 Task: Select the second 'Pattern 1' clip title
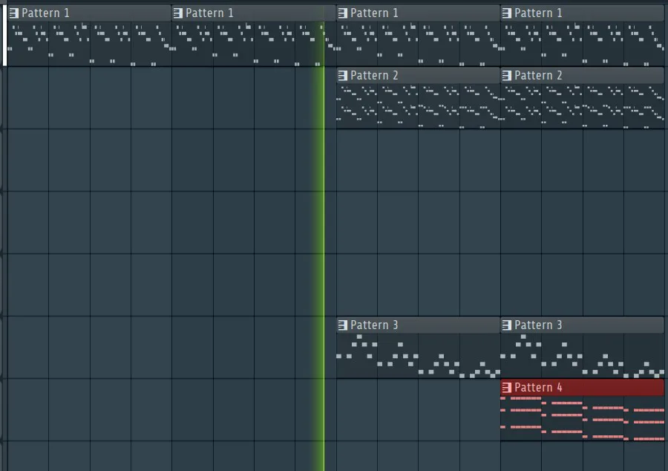(209, 13)
